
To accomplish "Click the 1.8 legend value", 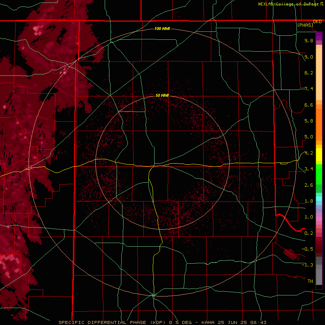I will [309, 201].
